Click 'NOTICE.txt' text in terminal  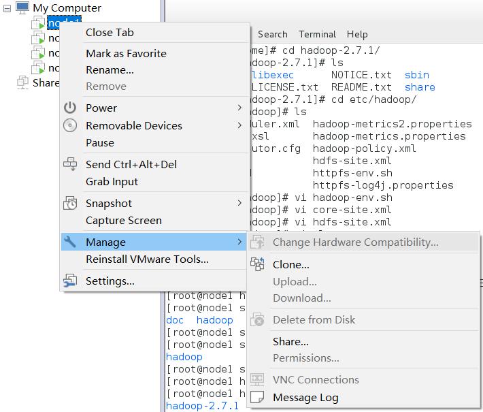[361, 75]
